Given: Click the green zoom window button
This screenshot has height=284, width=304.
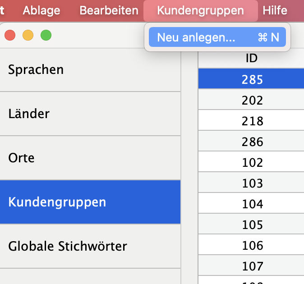Looking at the screenshot, I should coord(46,35).
